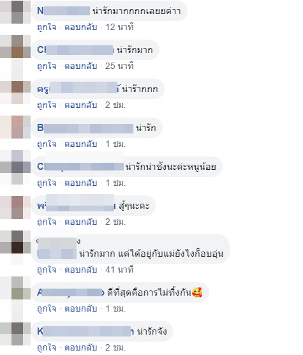Like the น่ารักมากกกกเลยยค่าา comment
The width and height of the screenshot is (303, 355).
(47, 27)
